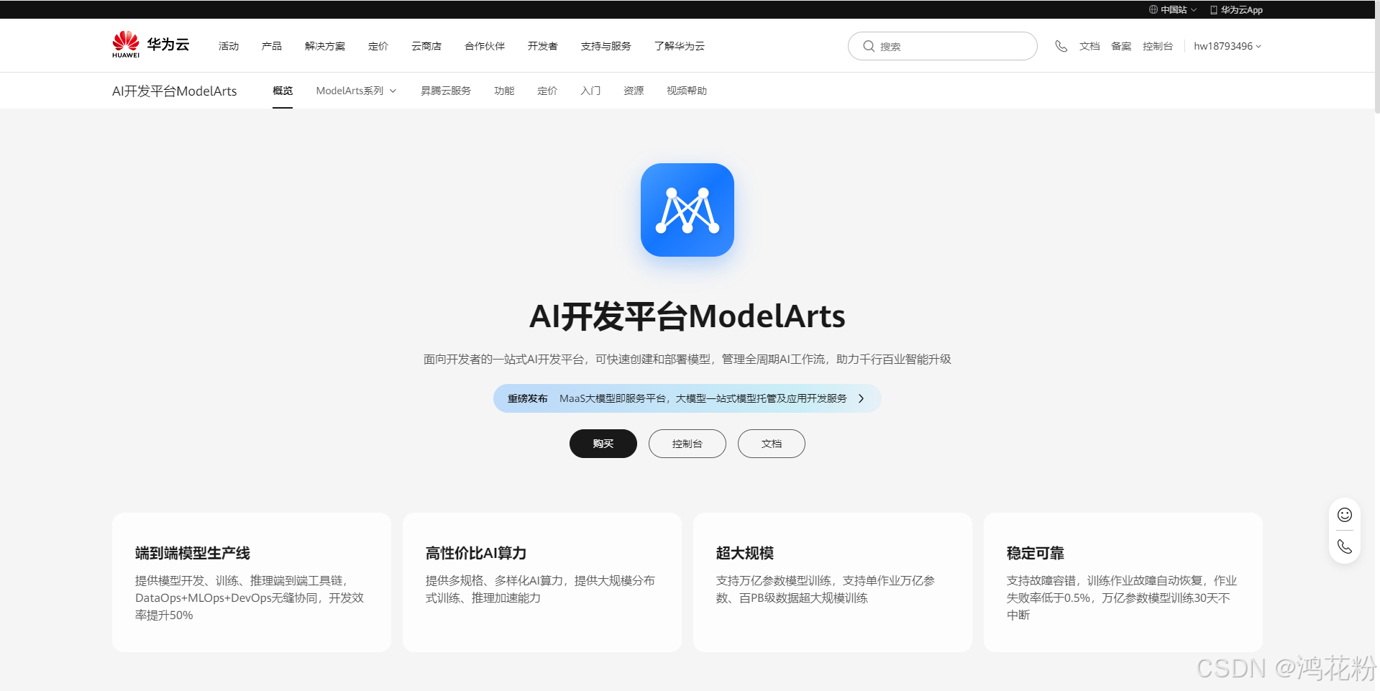Click the page vertical scrollbar
Image resolution: width=1380 pixels, height=691 pixels.
tap(1377, 58)
